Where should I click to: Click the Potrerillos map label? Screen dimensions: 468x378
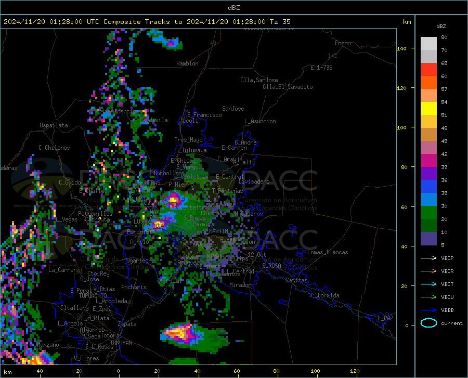(x=95, y=214)
